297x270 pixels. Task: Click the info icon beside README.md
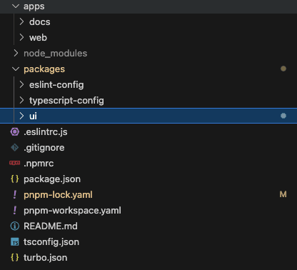15,226
